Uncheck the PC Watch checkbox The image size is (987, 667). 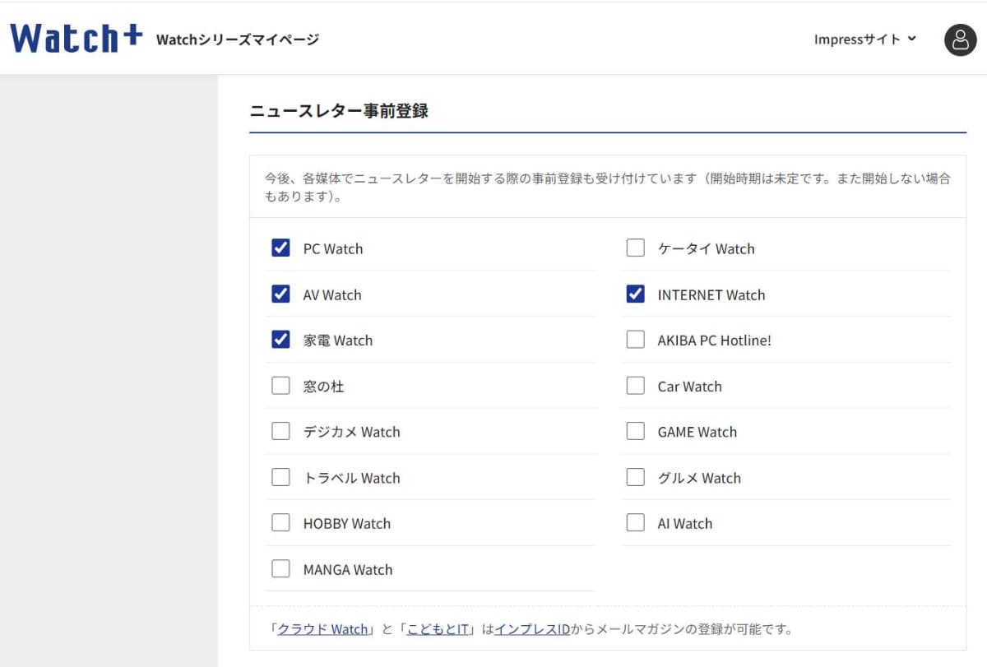coord(280,248)
